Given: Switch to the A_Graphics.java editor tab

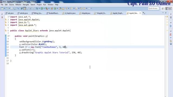Looking at the screenshot, I should [x=69, y=13].
